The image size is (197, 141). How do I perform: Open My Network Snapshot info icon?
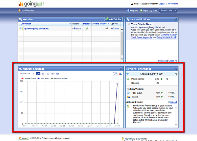tap(121, 69)
